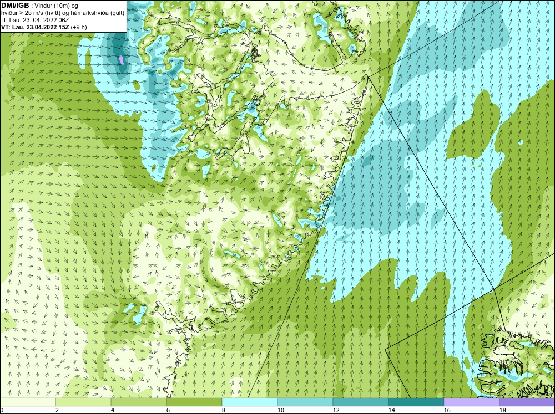Screen dimensions: 555x414
Task: Pick the 4–6 m/s green legend swatch
Action: [139, 402]
